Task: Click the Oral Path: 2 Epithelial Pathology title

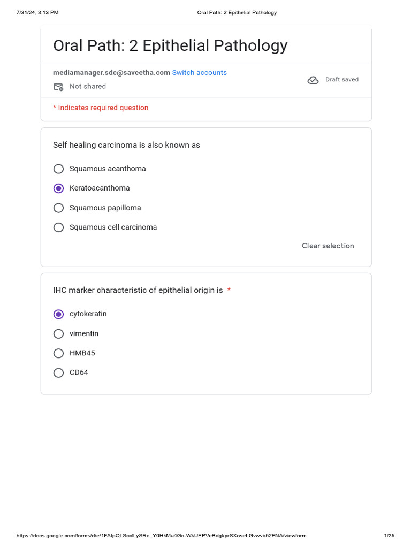Action: tap(170, 45)
